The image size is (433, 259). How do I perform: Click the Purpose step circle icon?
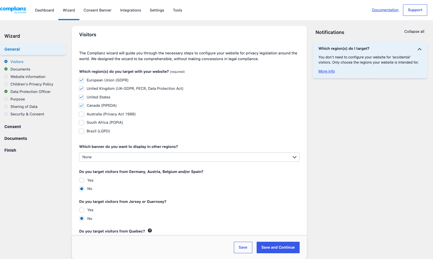point(6,99)
